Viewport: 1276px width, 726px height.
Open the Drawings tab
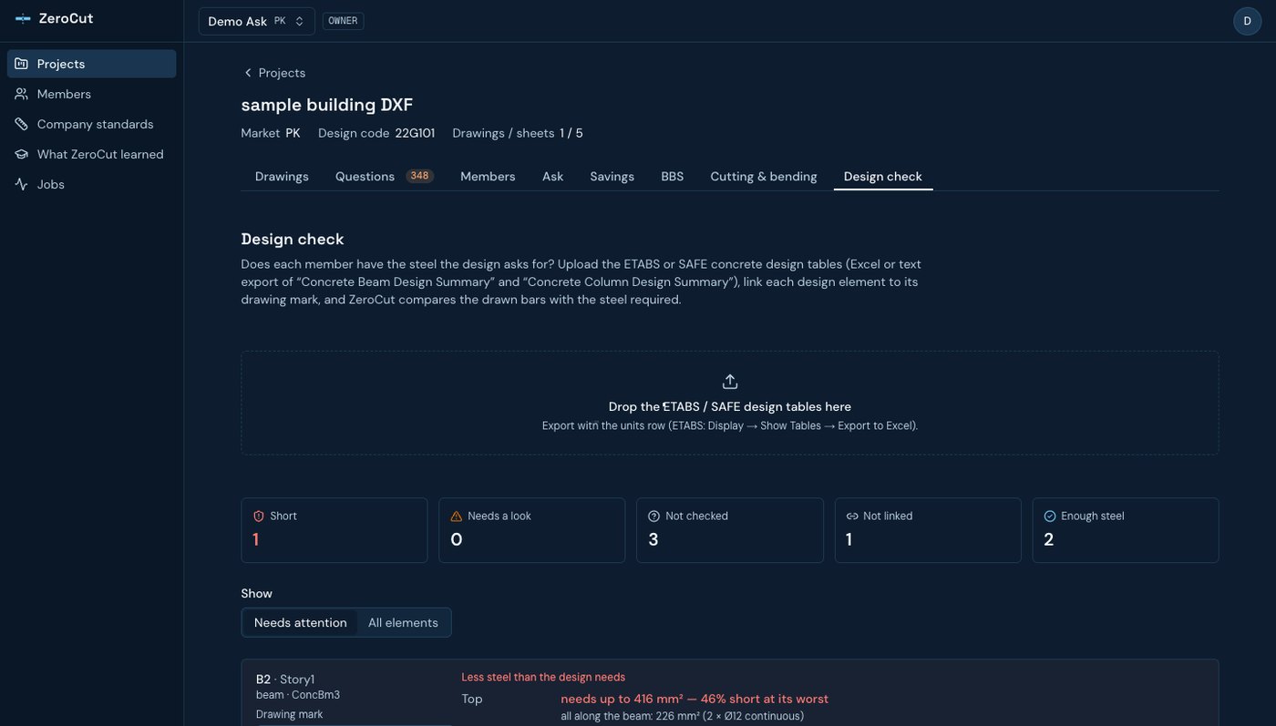(x=282, y=177)
